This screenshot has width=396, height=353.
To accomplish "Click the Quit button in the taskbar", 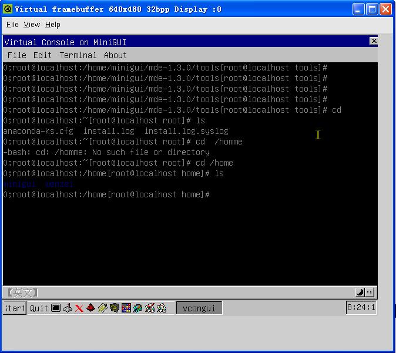I will coord(39,308).
